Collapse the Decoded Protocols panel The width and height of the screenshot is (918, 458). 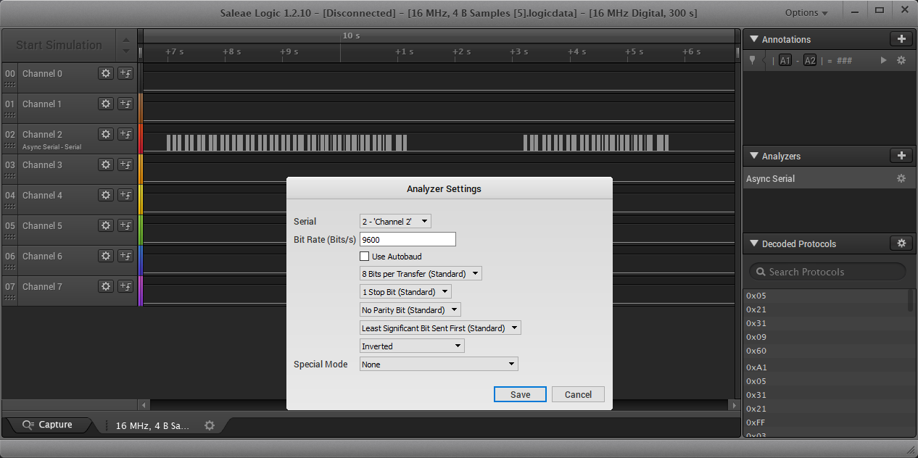pyautogui.click(x=754, y=243)
